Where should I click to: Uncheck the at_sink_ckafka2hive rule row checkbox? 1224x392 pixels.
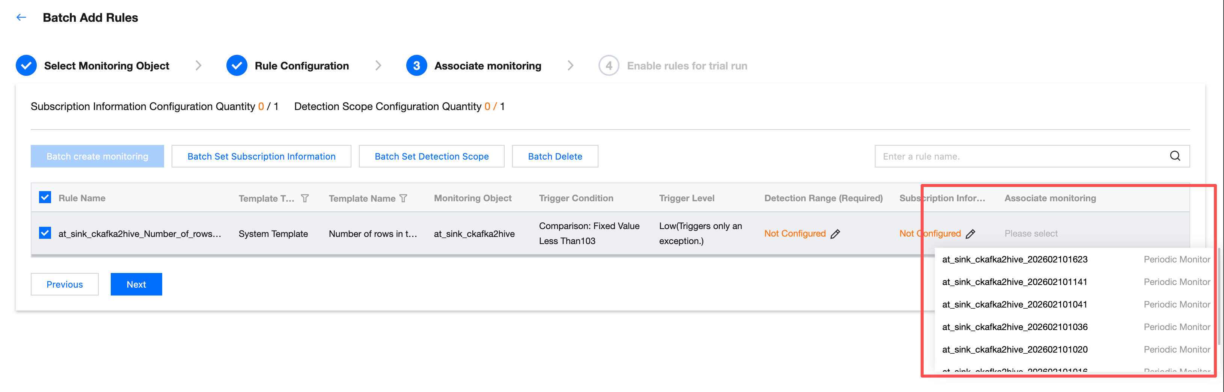click(45, 233)
